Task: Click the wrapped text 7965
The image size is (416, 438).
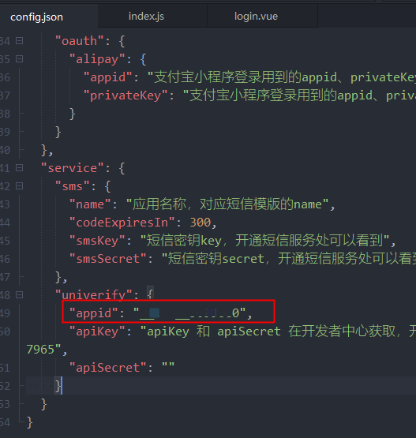Action: (40, 350)
